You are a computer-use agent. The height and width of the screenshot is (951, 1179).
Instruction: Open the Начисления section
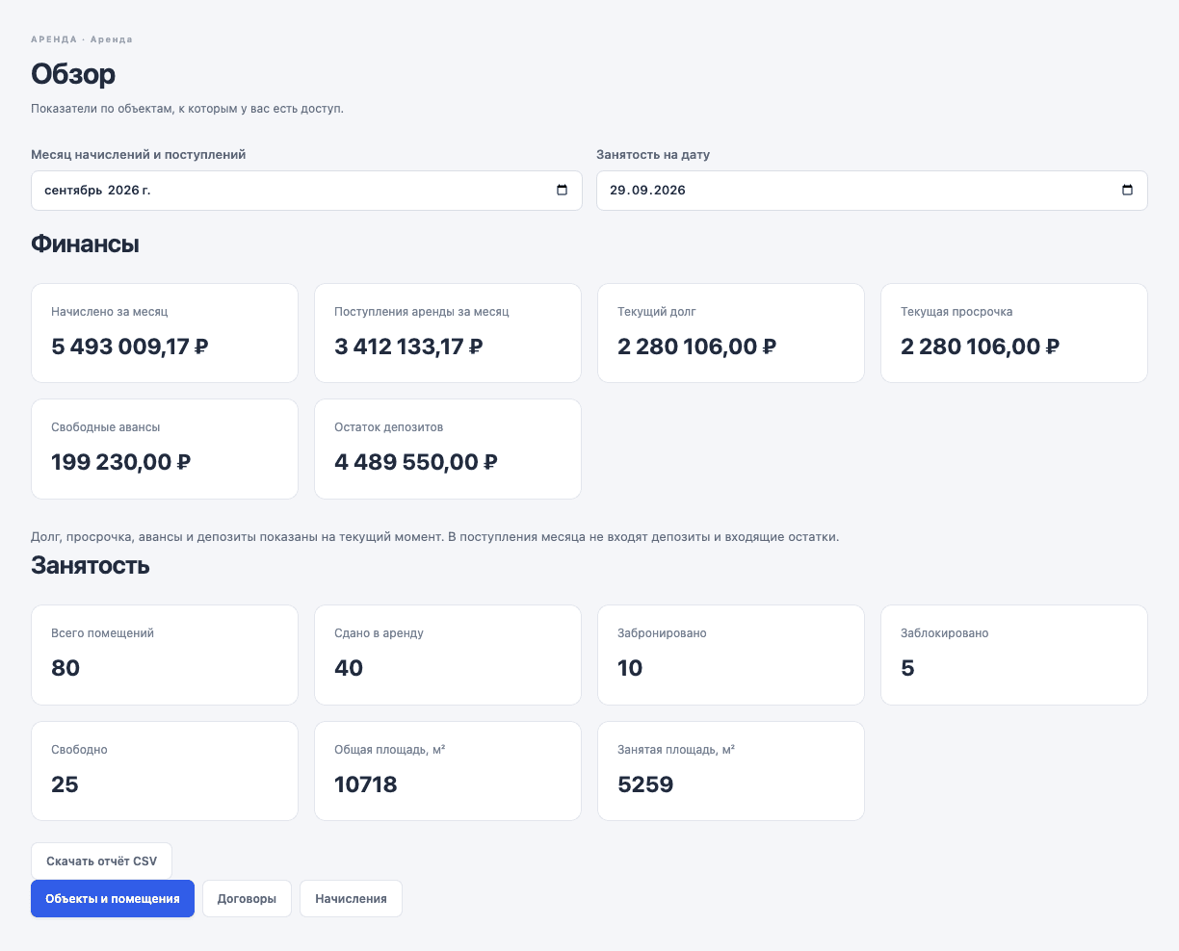coord(351,899)
